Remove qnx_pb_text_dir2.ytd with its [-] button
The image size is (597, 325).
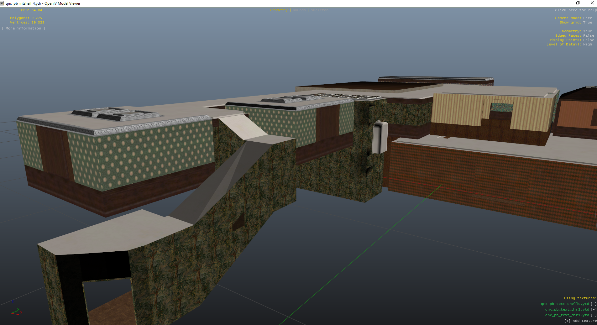594,310
